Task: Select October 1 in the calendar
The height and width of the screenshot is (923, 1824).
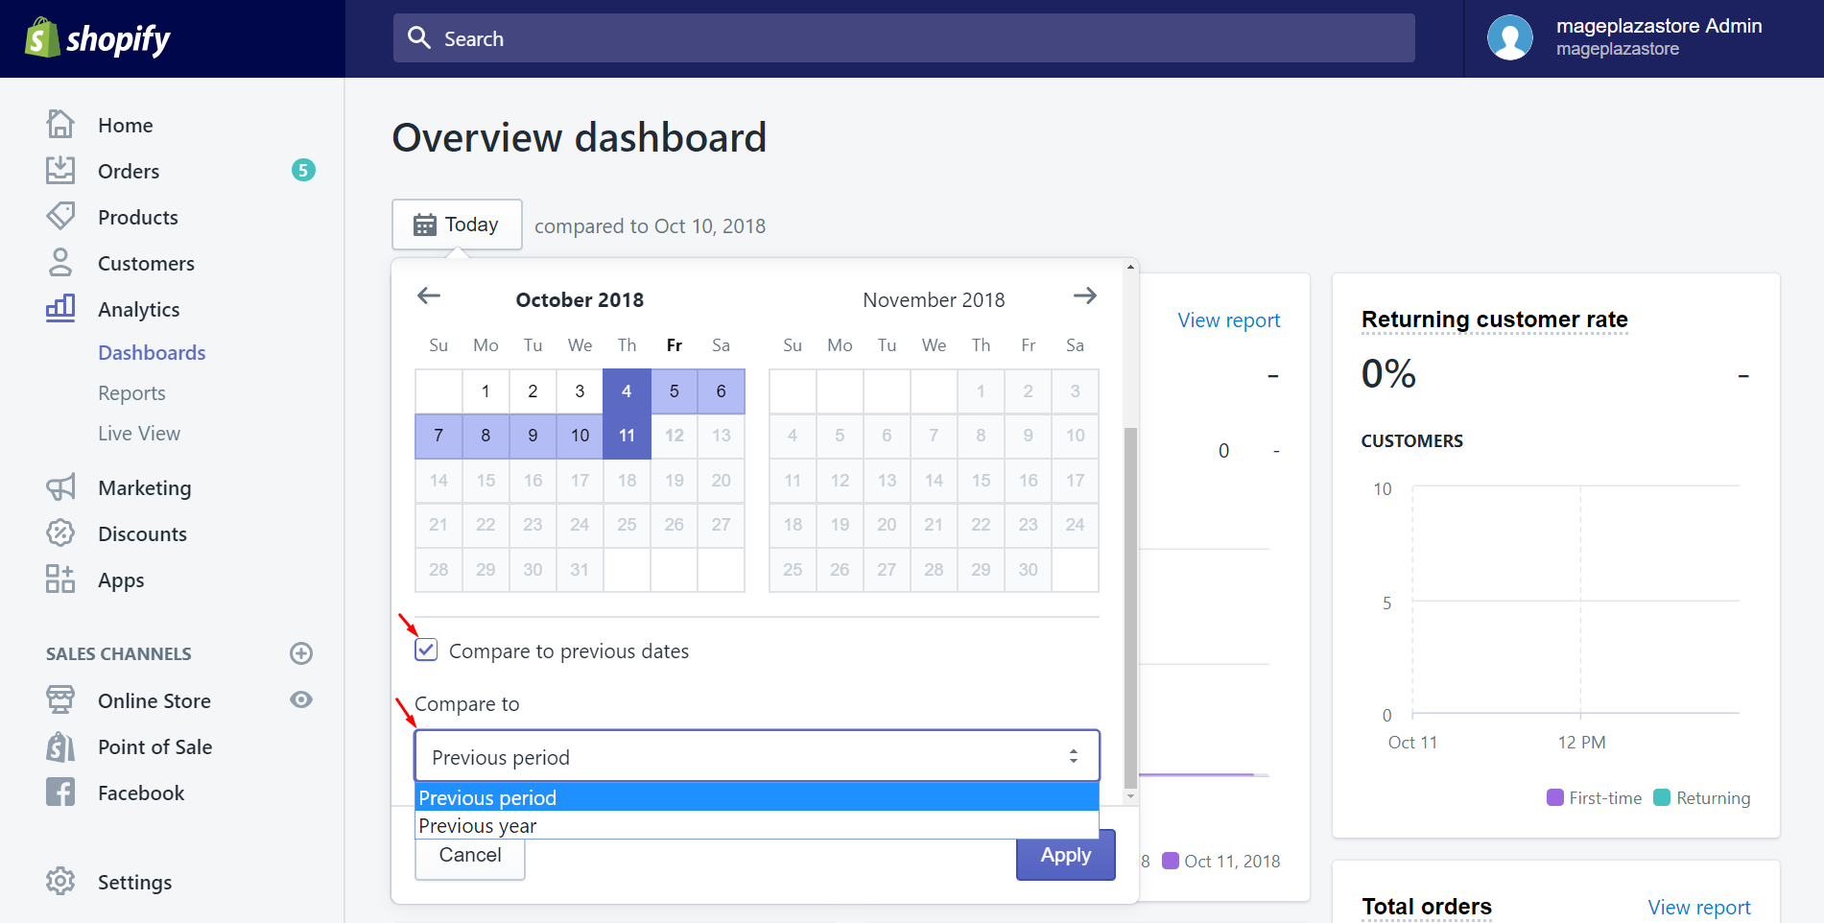Action: click(x=486, y=391)
